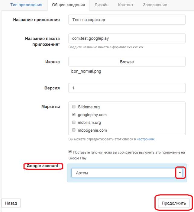Enable the Slideme.org market checkbox
This screenshot has width=194, height=212.
click(x=74, y=107)
